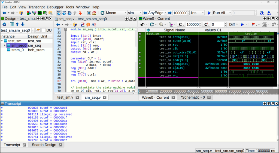Click the chip/processor icon in main toolbar

pos(89,13)
